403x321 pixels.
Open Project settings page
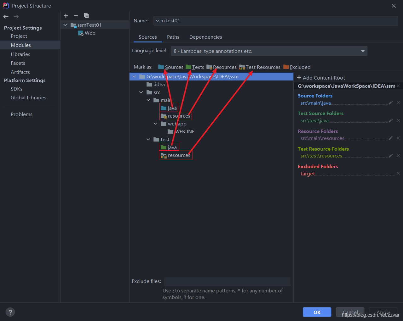(x=19, y=36)
